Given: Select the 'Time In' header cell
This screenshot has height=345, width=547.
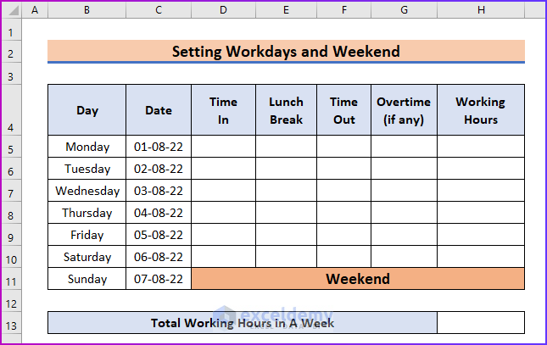Looking at the screenshot, I should click(x=223, y=110).
